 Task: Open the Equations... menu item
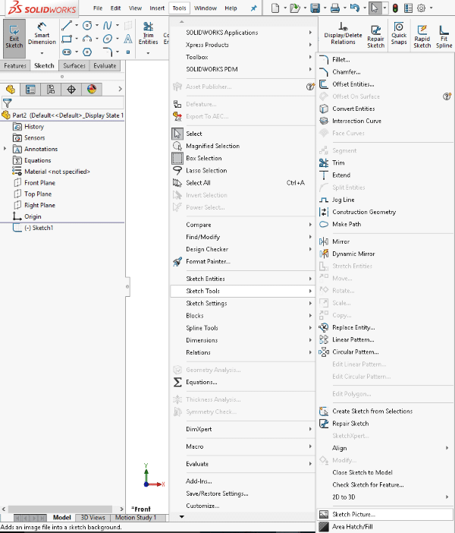click(x=201, y=383)
